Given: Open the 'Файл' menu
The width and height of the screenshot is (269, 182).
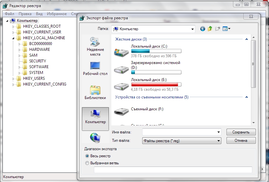Looking at the screenshot, I should tap(9, 14).
